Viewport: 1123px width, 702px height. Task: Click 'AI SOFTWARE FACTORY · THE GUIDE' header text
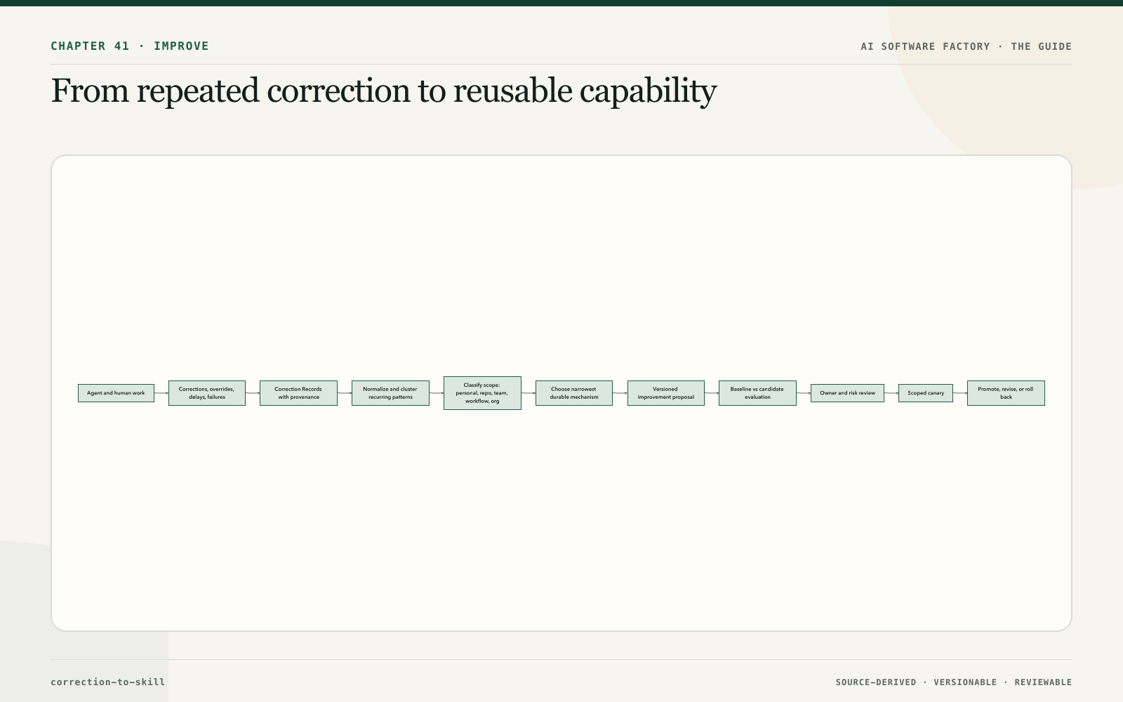click(x=966, y=46)
